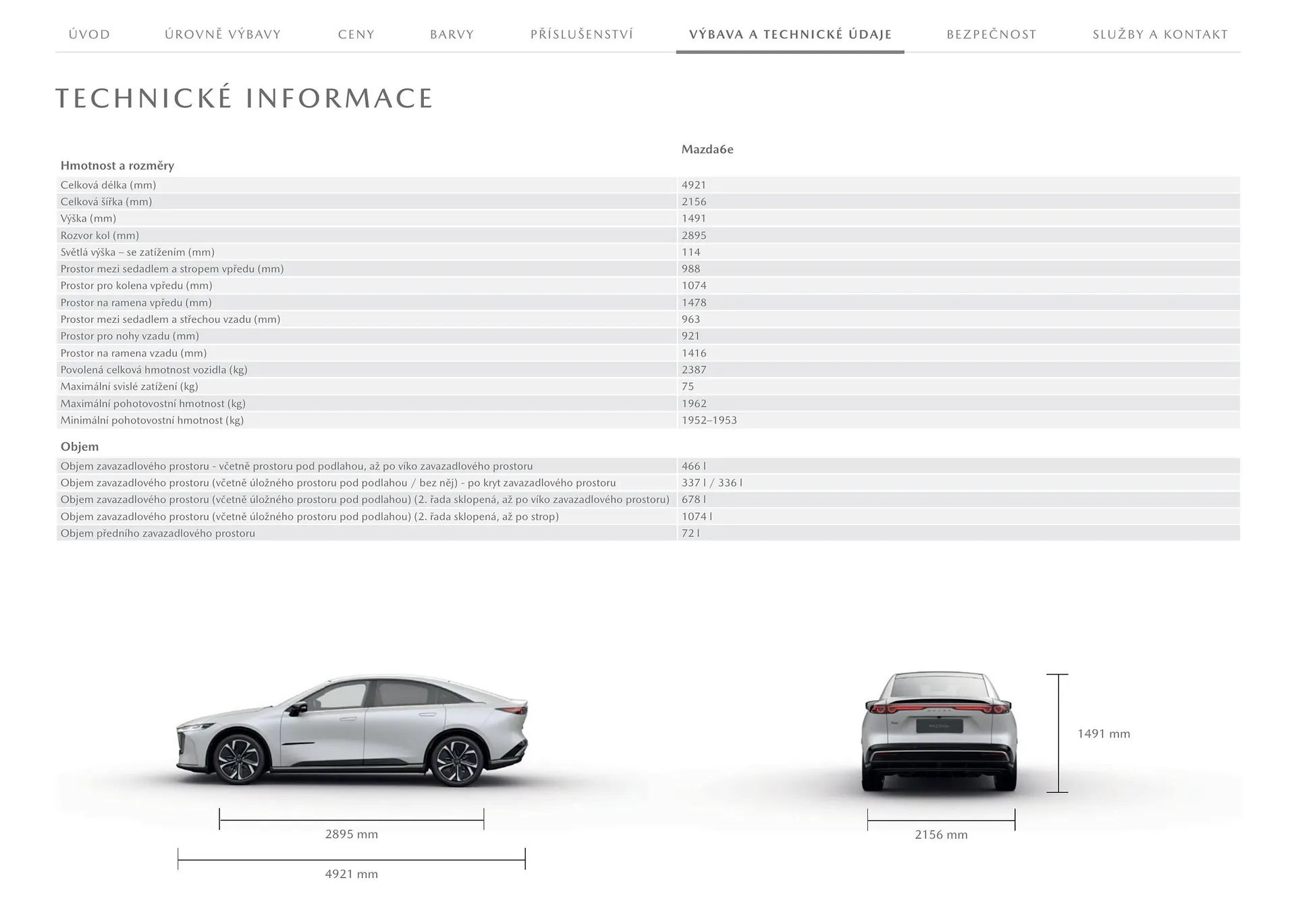Open SLUŽBY A KONTAKT
1296x917 pixels.
tap(1159, 34)
